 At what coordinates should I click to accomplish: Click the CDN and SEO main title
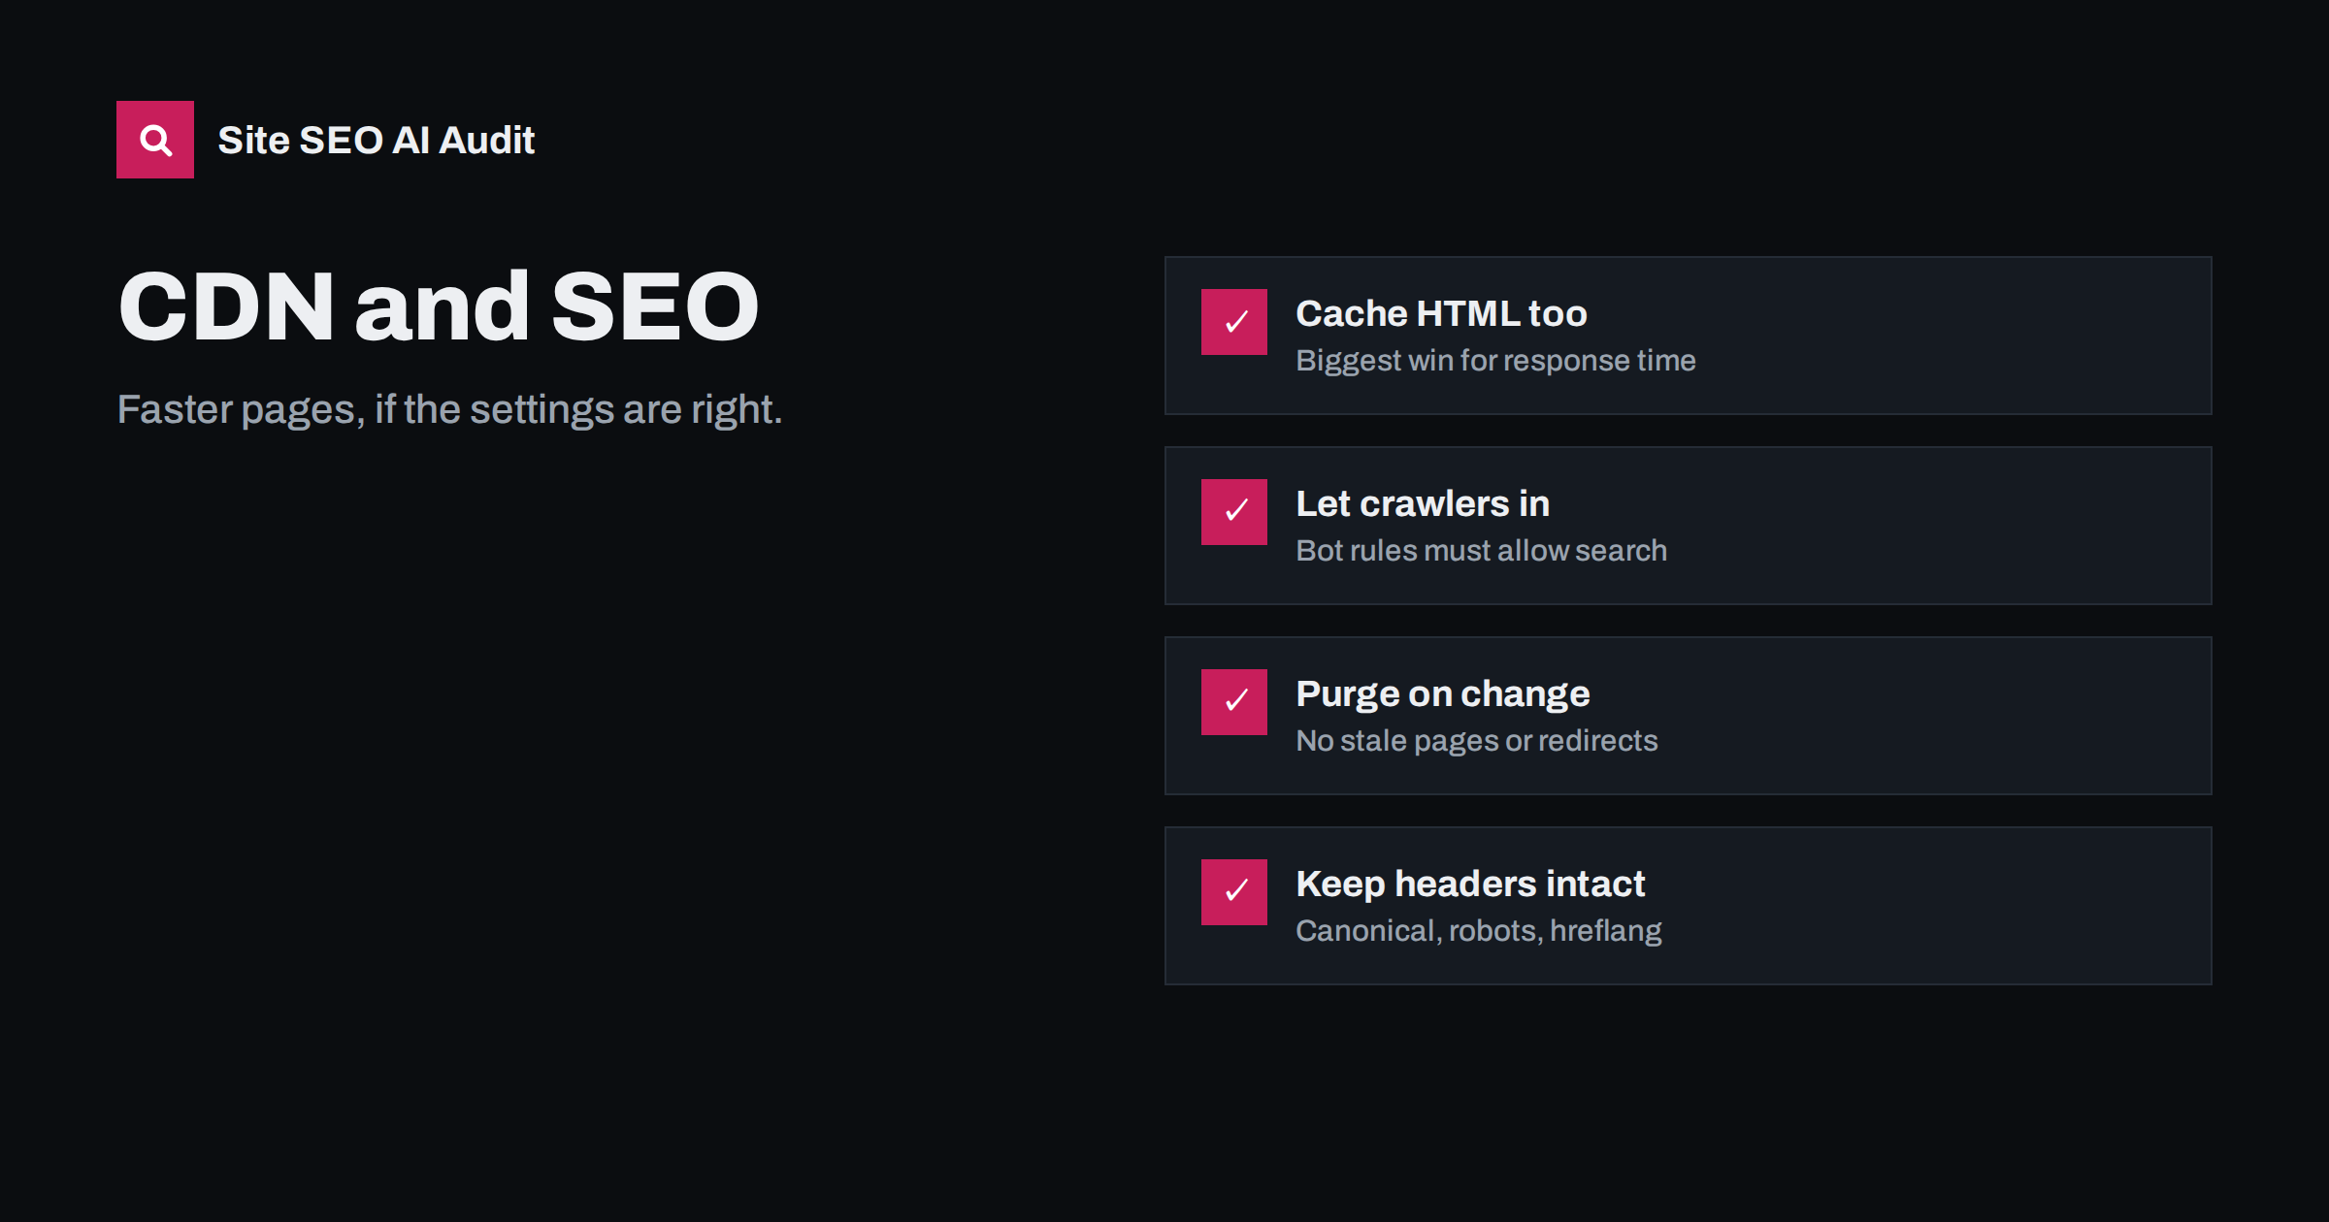pos(439,306)
